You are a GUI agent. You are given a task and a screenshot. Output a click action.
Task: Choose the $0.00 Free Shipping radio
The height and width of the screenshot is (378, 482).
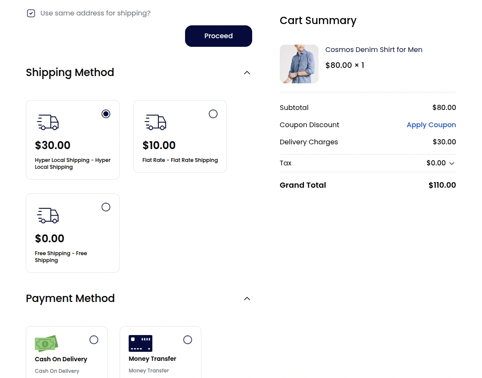click(x=106, y=207)
